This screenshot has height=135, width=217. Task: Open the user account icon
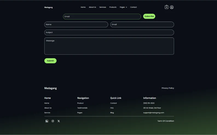[x=172, y=7]
